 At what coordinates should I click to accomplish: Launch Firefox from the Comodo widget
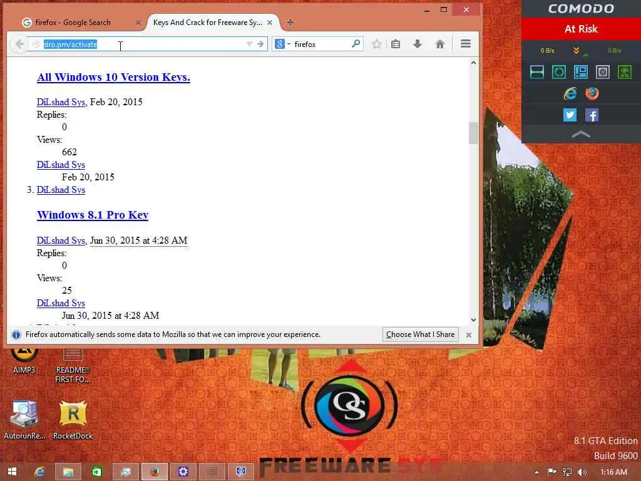pos(592,94)
